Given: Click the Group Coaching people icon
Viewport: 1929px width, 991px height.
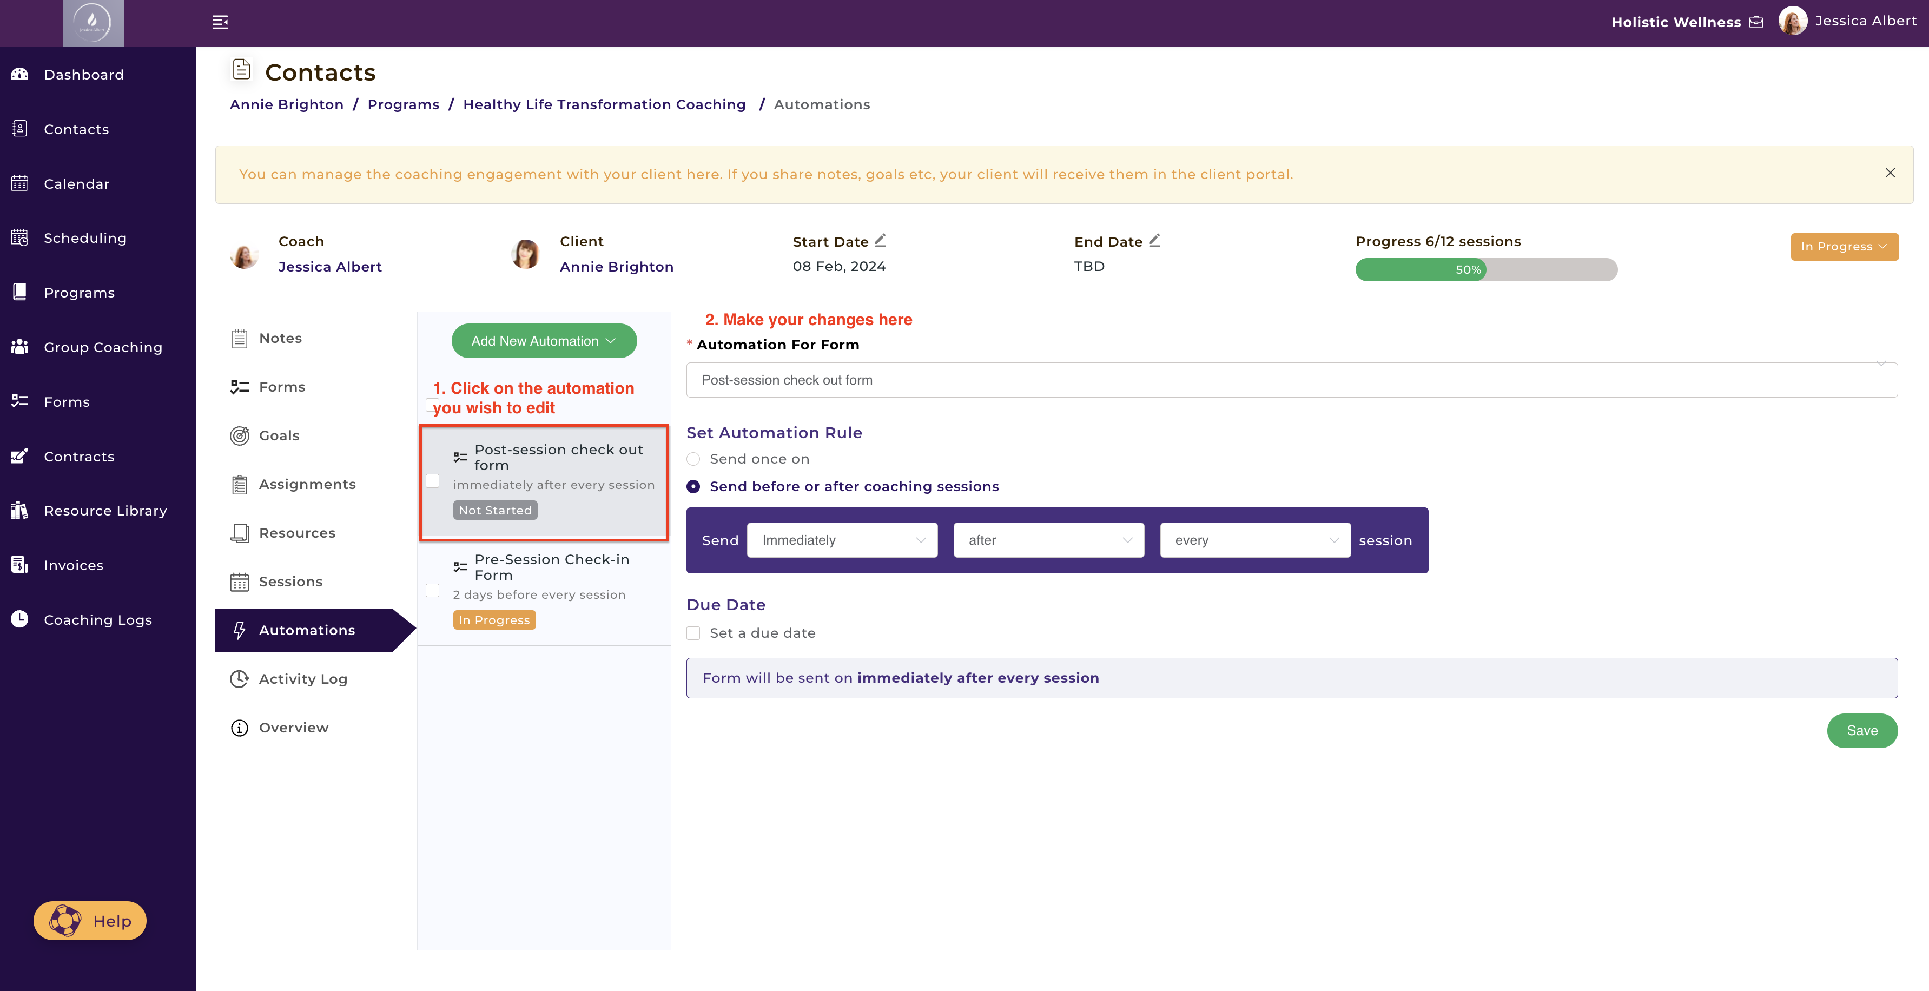Looking at the screenshot, I should (x=19, y=347).
